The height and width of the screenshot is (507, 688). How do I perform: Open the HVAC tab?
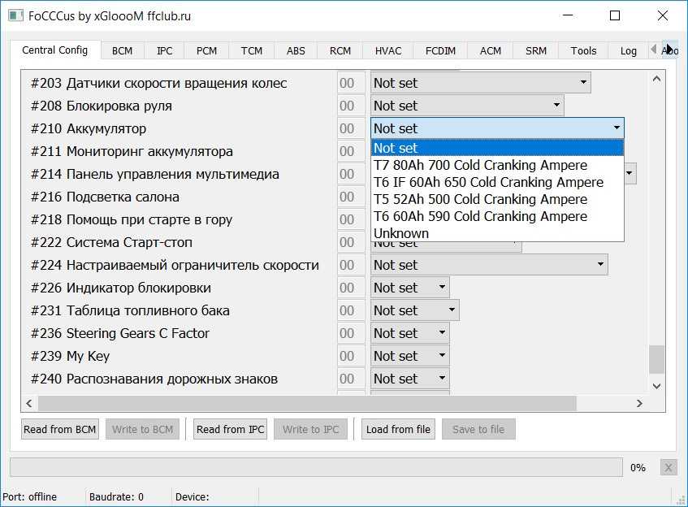pos(388,50)
